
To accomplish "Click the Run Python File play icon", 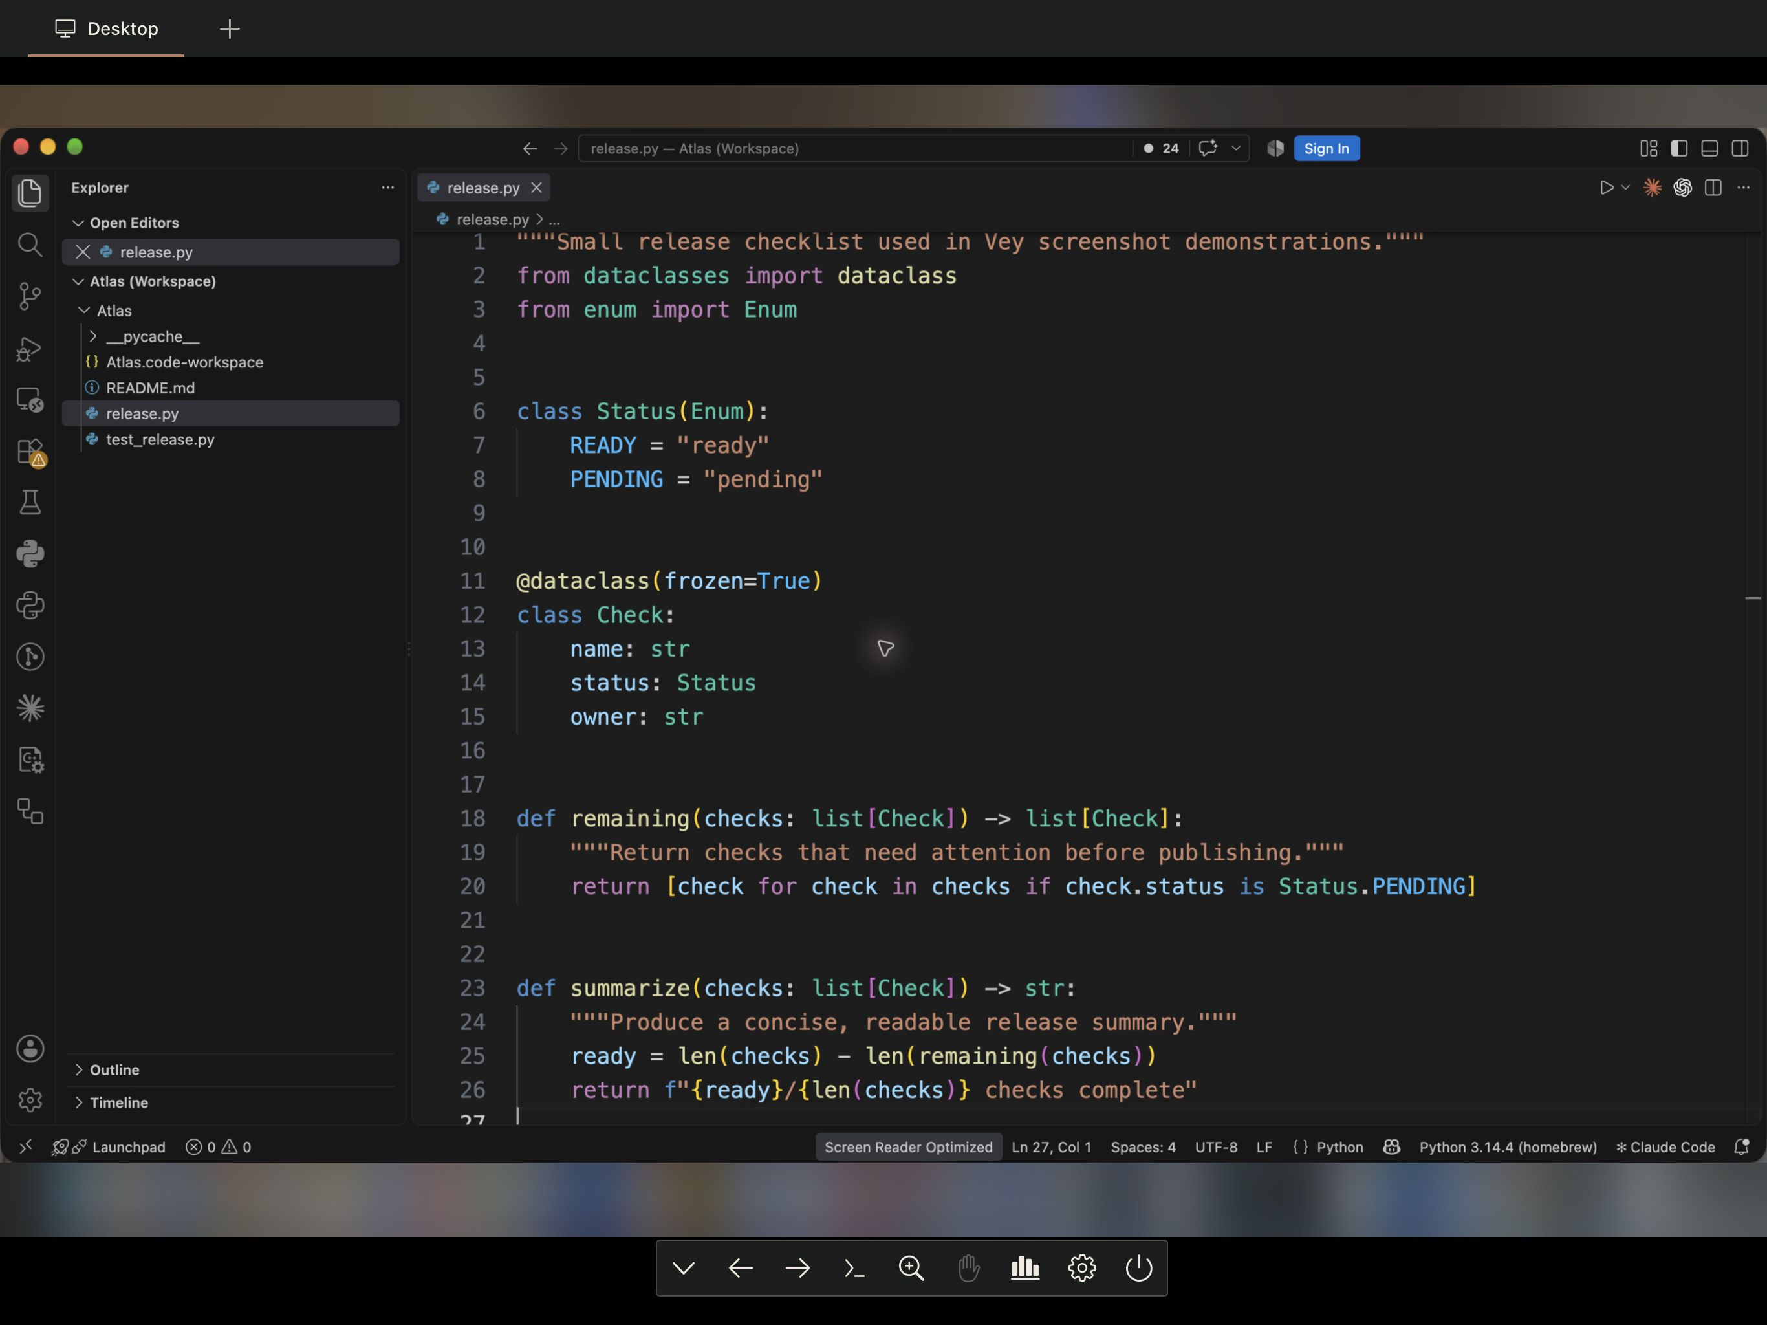I will pos(1606,188).
